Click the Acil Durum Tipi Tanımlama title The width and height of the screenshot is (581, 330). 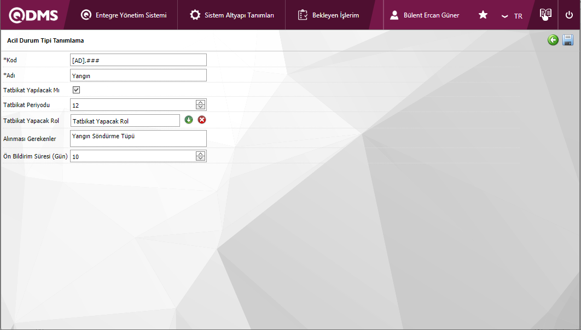45,40
